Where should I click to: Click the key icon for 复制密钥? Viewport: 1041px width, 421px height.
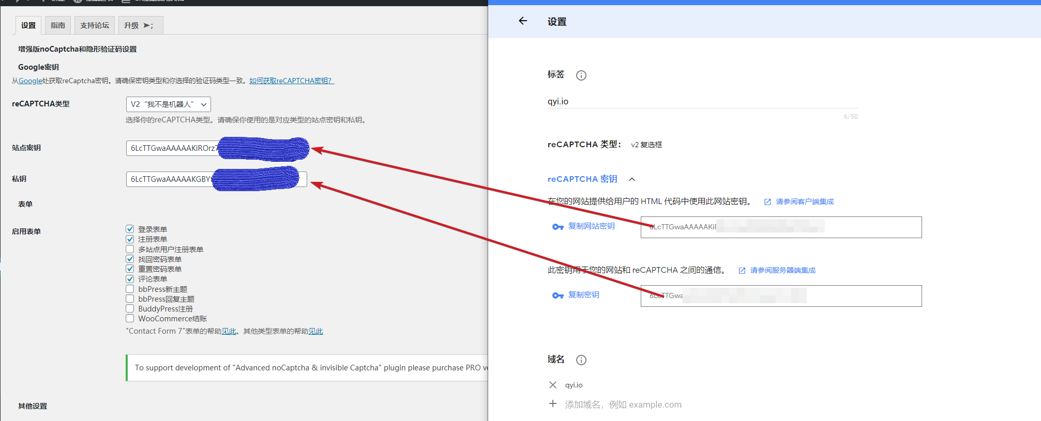[x=557, y=295]
